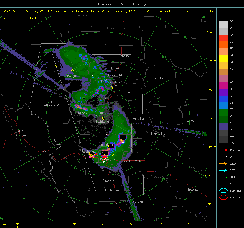This screenshot has width=244, height=228.
Task: Click the Calgary city label
Action: click(x=106, y=160)
